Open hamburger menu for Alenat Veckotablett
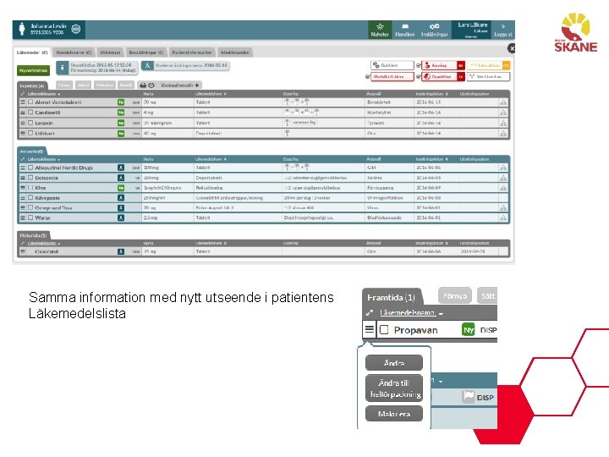The width and height of the screenshot is (609, 457). 23,102
